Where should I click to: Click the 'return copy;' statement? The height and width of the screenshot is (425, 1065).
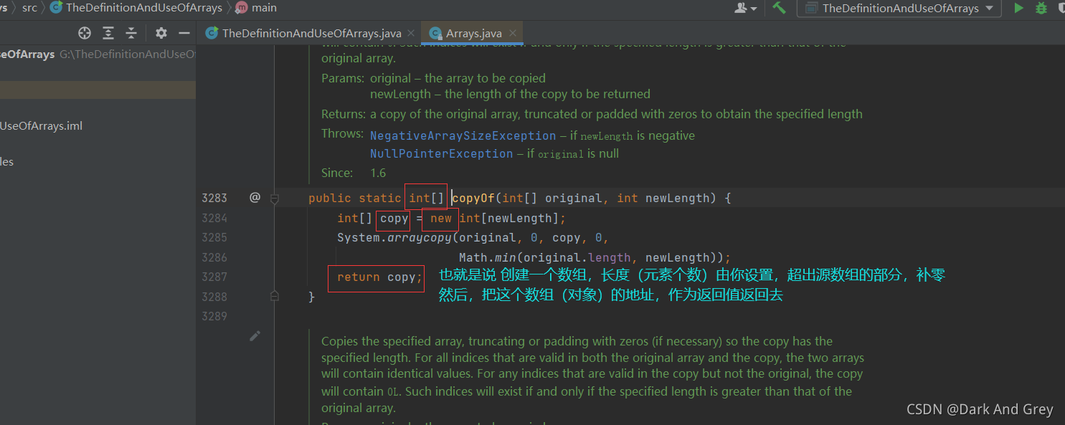tap(380, 277)
